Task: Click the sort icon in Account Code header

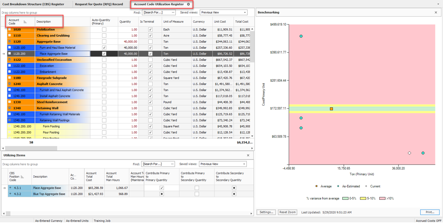Action: [x=25, y=22]
